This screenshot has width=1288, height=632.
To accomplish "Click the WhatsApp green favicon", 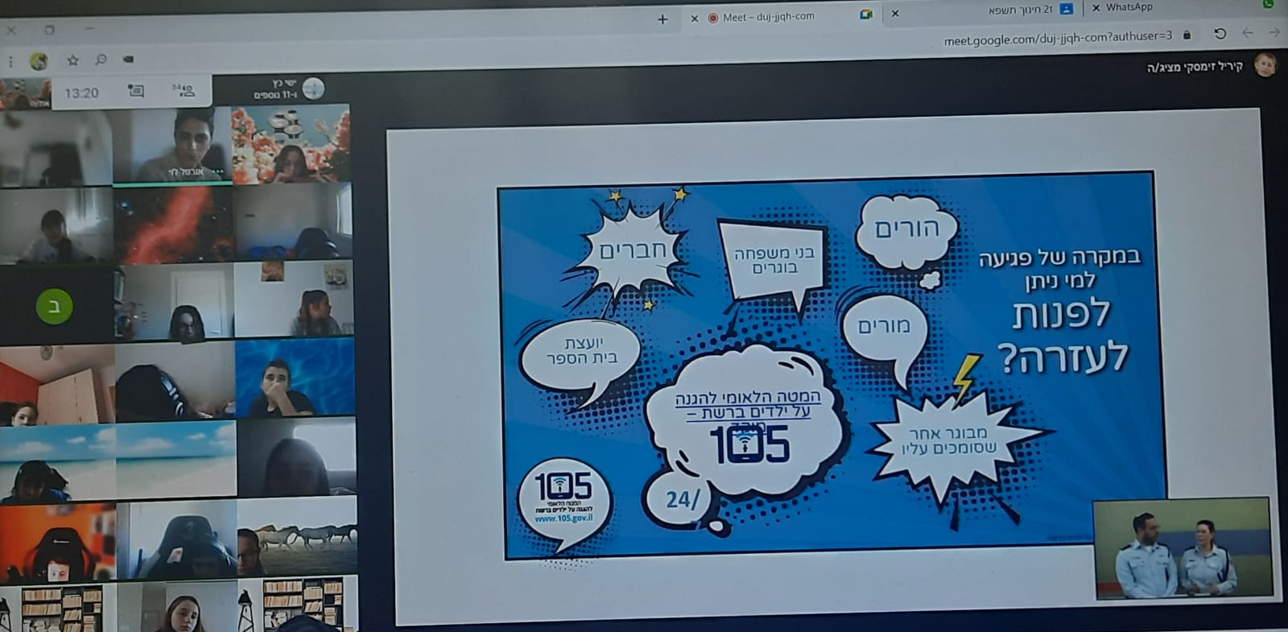I will [1269, 4].
